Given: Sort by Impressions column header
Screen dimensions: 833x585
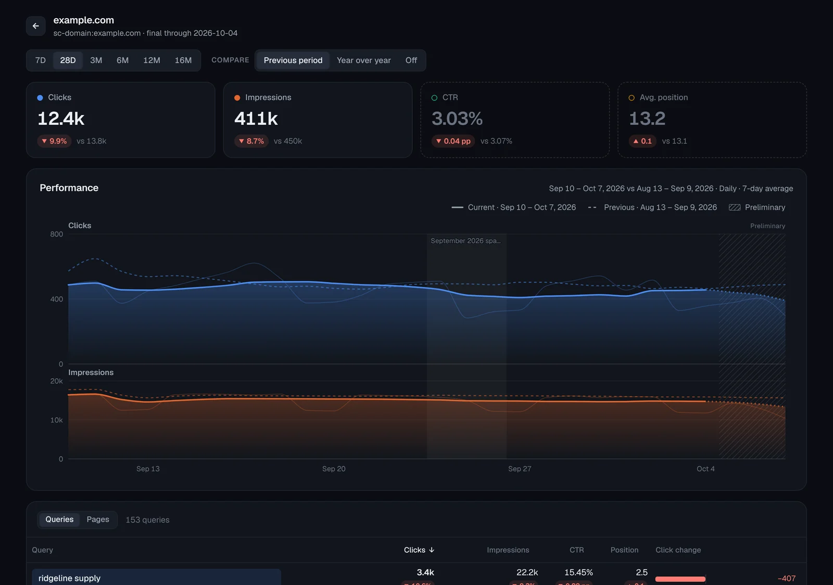Looking at the screenshot, I should click(508, 550).
